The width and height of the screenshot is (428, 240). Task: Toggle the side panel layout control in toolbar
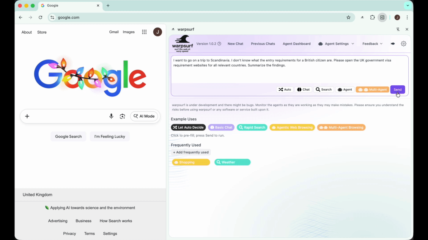382,17
